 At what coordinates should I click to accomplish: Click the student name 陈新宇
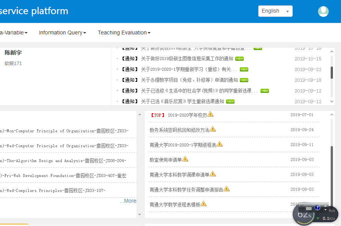[13, 52]
